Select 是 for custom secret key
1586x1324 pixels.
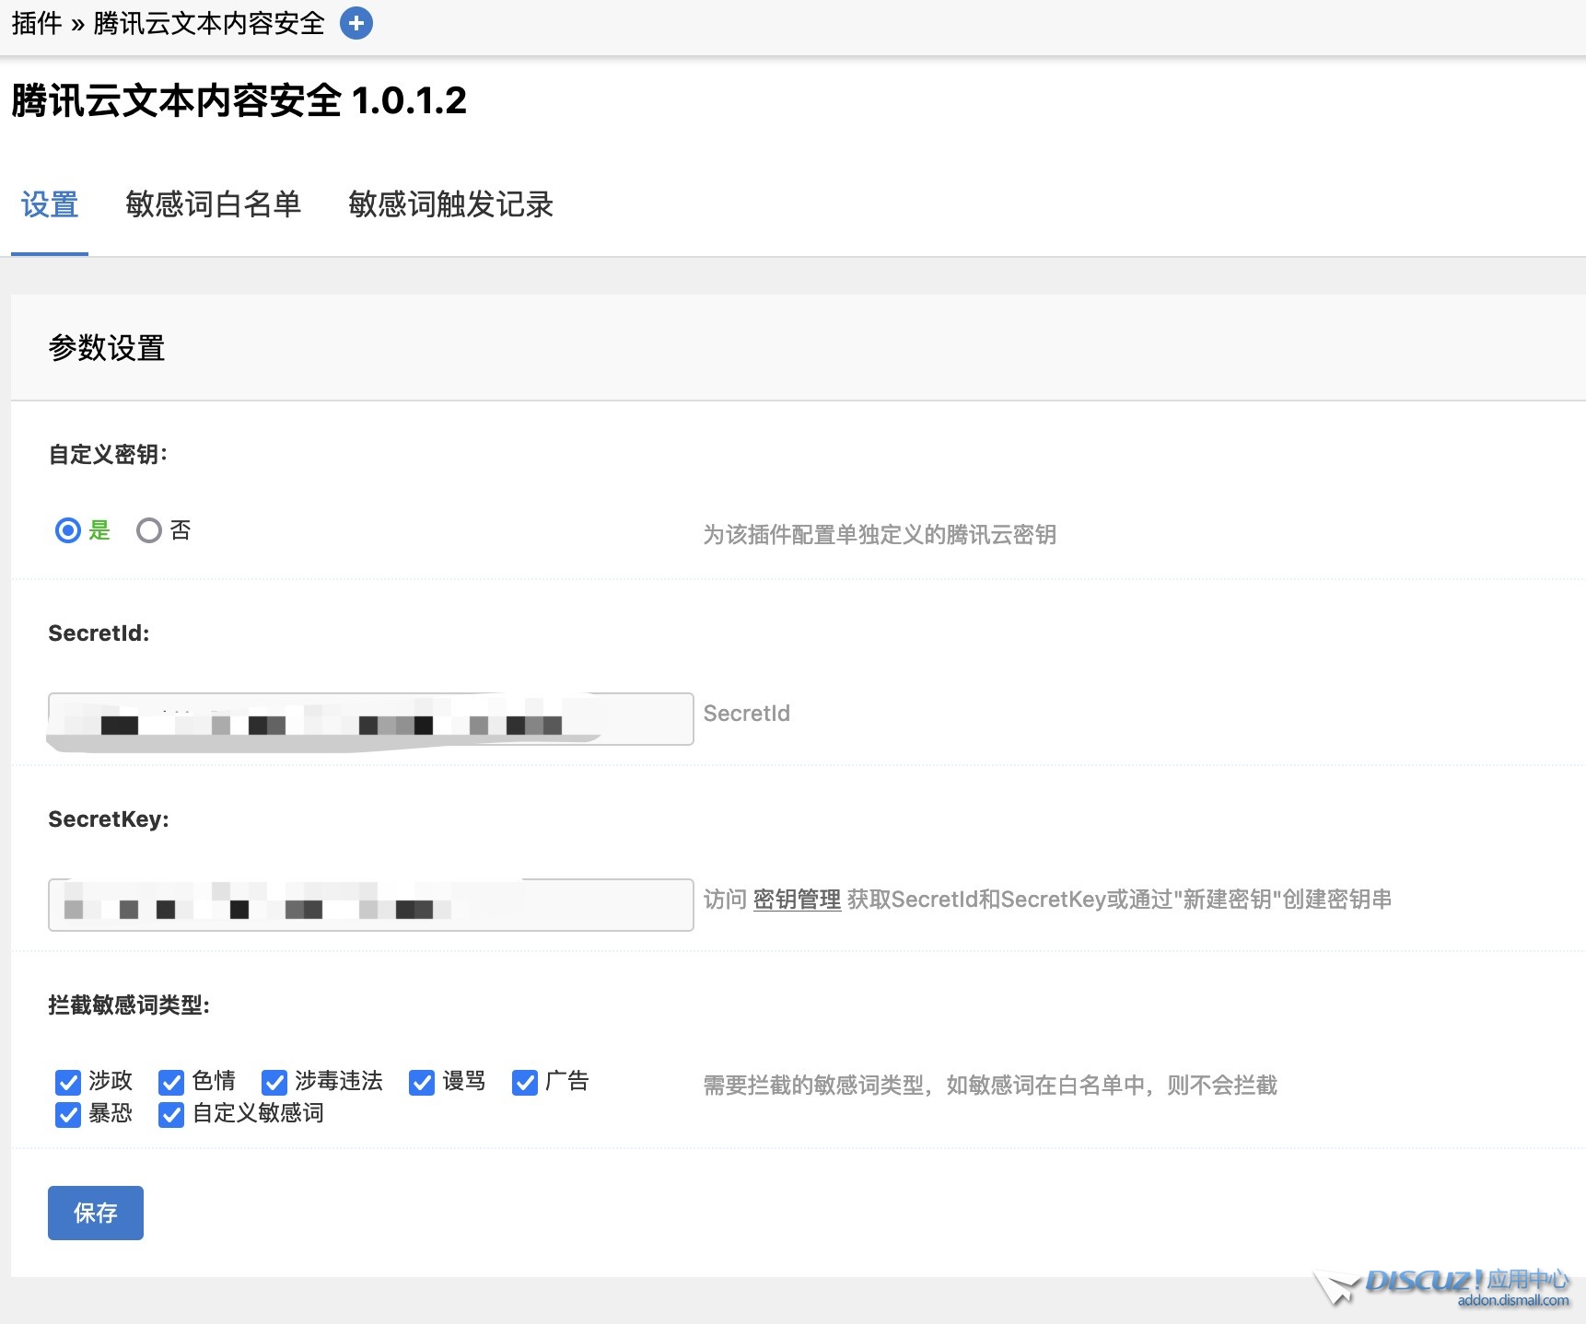tap(68, 530)
